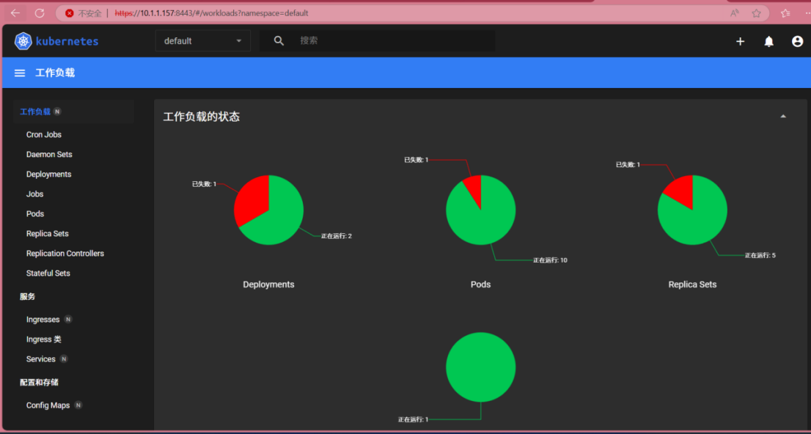
Task: Click the plus create resource icon
Action: click(x=740, y=41)
